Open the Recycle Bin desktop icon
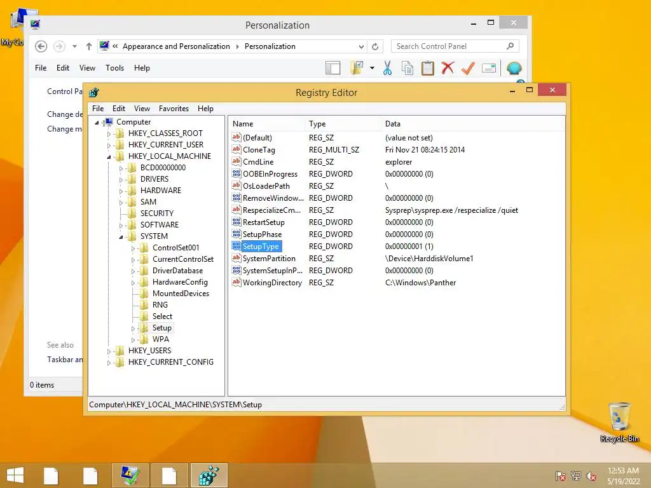 tap(619, 422)
